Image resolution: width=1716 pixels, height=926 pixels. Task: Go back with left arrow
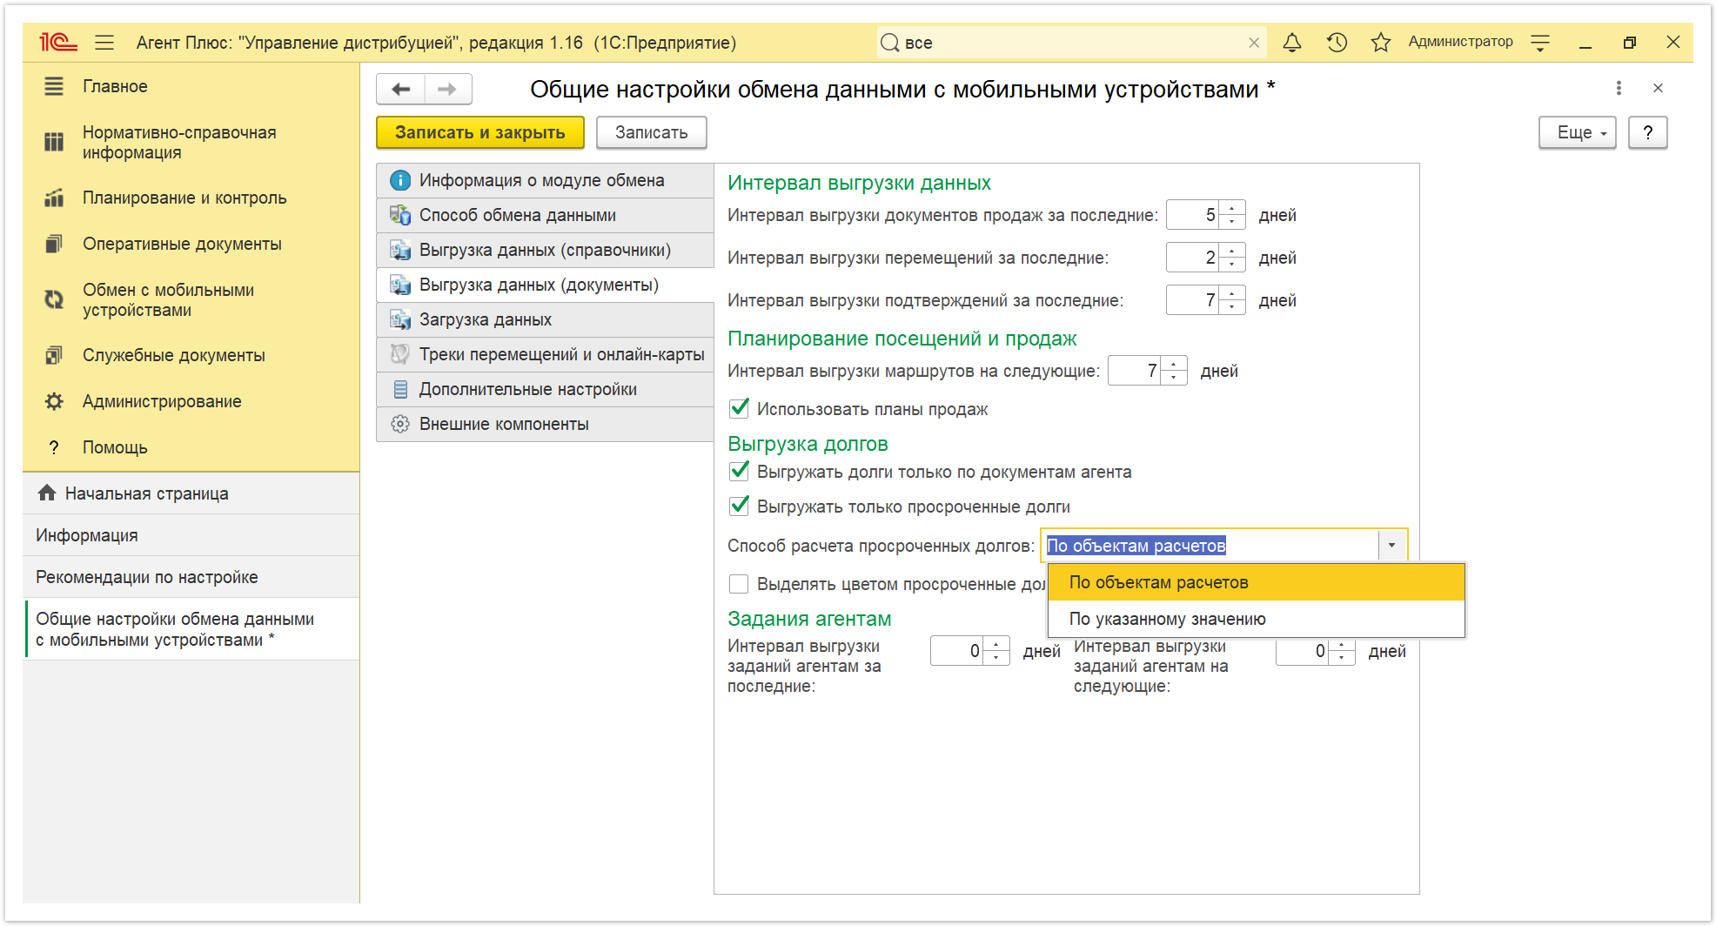pyautogui.click(x=400, y=89)
